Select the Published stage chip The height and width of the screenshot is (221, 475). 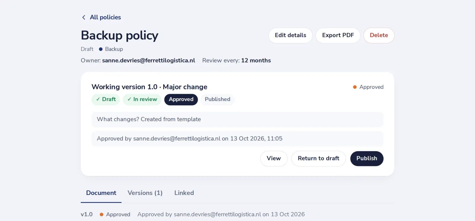click(218, 99)
